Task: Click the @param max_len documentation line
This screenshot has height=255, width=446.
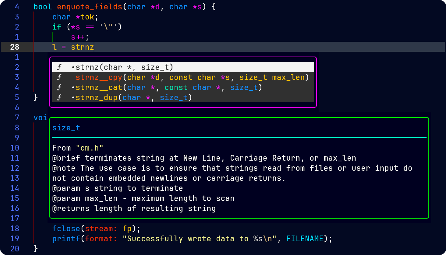Action: pyautogui.click(x=143, y=198)
